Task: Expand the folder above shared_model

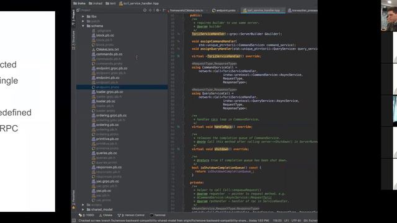Action: coord(83,204)
